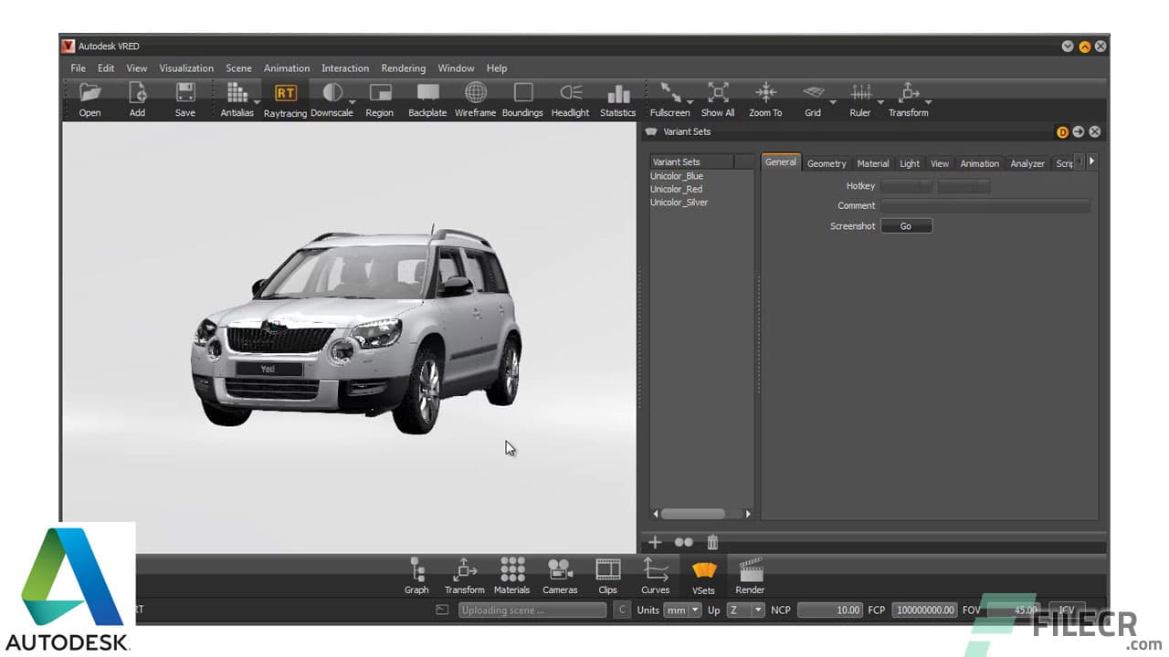This screenshot has height=657, width=1169.
Task: Toggle Fullscreen mode
Action: (x=669, y=92)
